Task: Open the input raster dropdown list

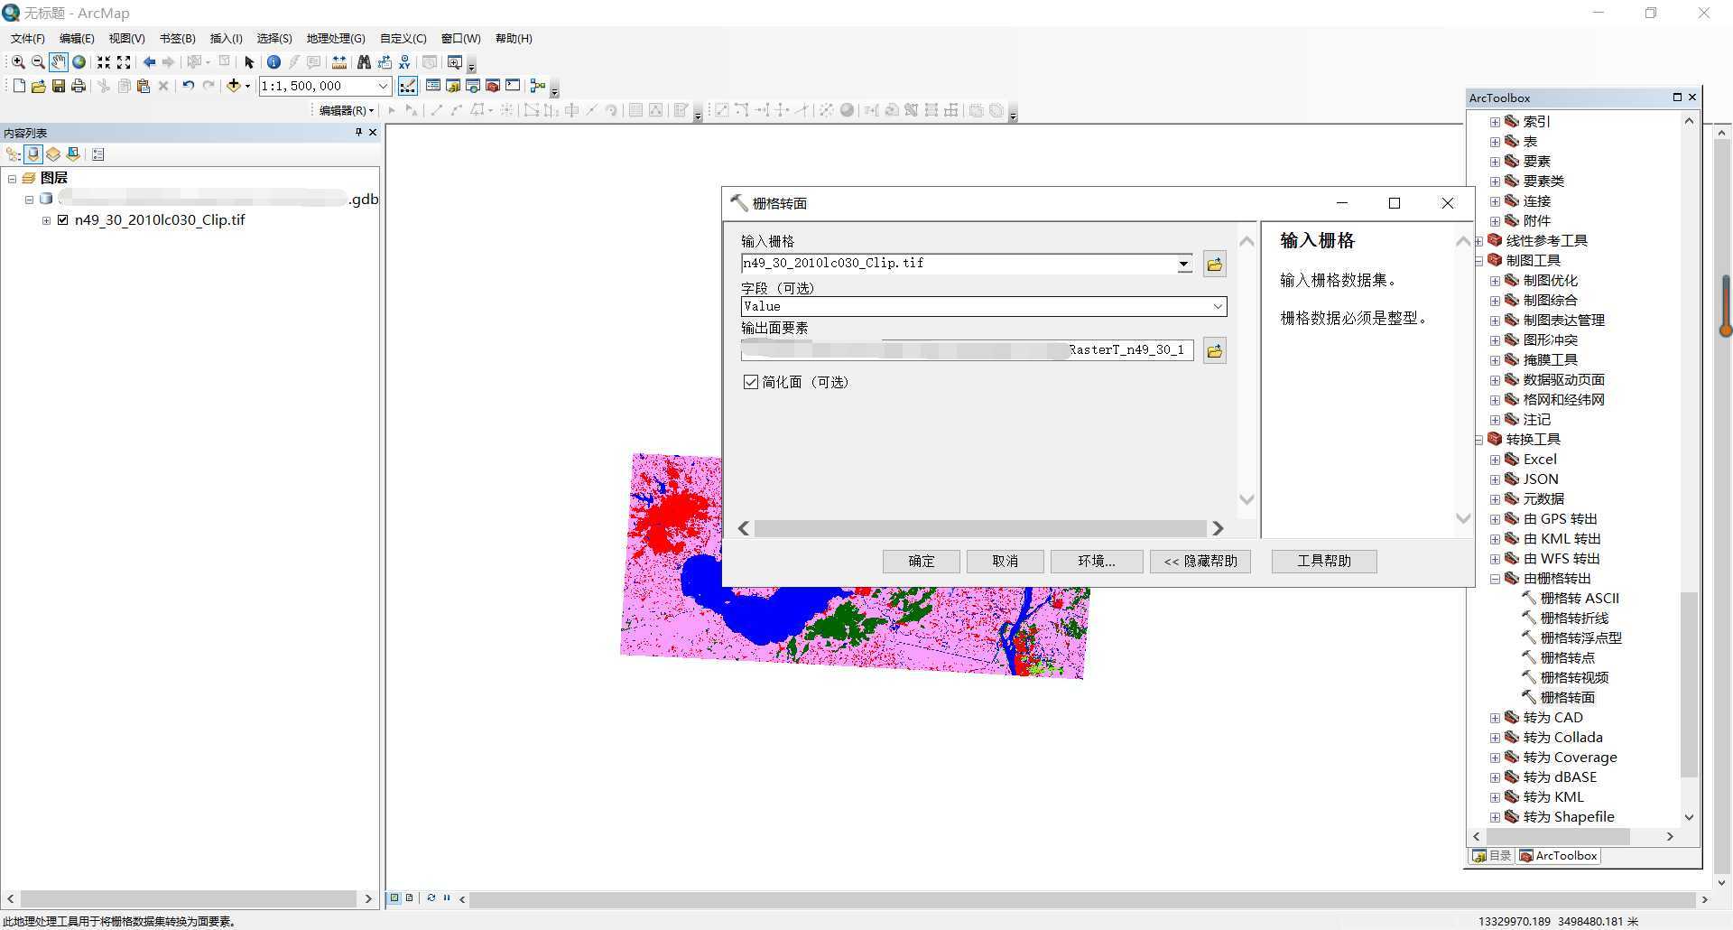Action: [x=1183, y=264]
